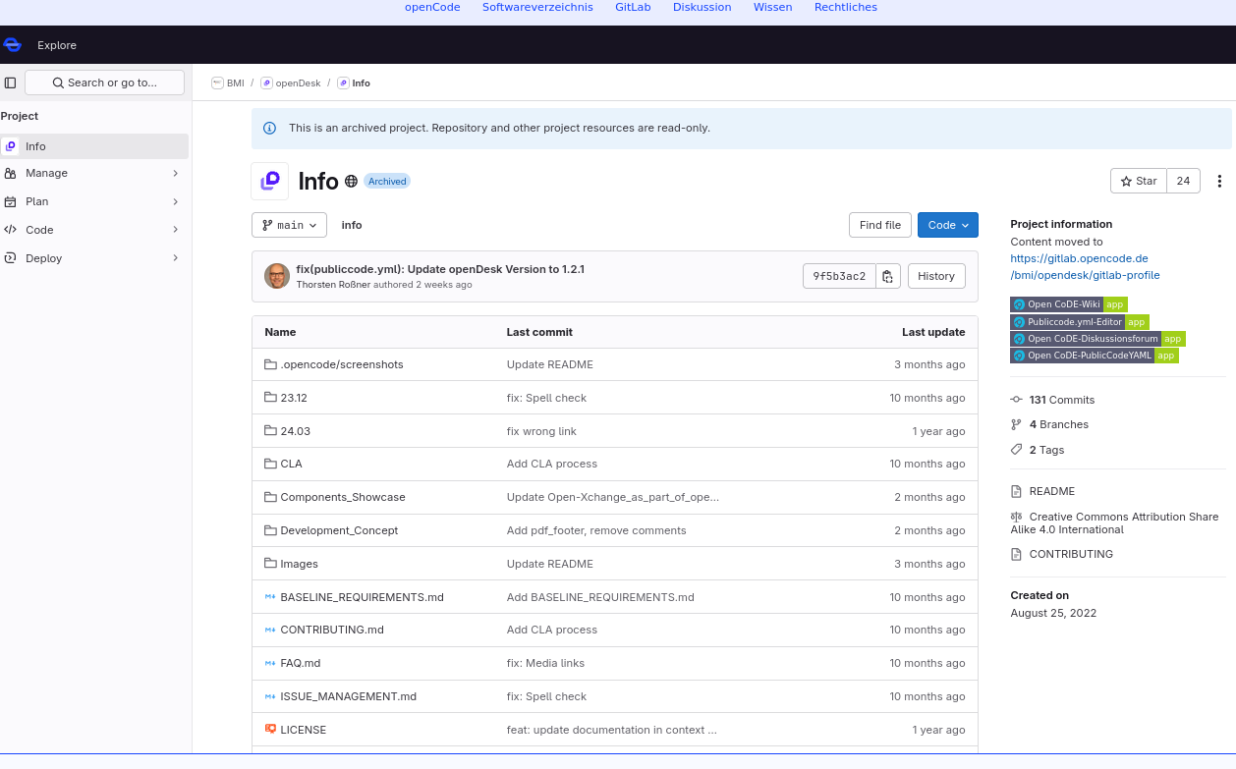Click the BMI breadcrumb

pyautogui.click(x=228, y=83)
